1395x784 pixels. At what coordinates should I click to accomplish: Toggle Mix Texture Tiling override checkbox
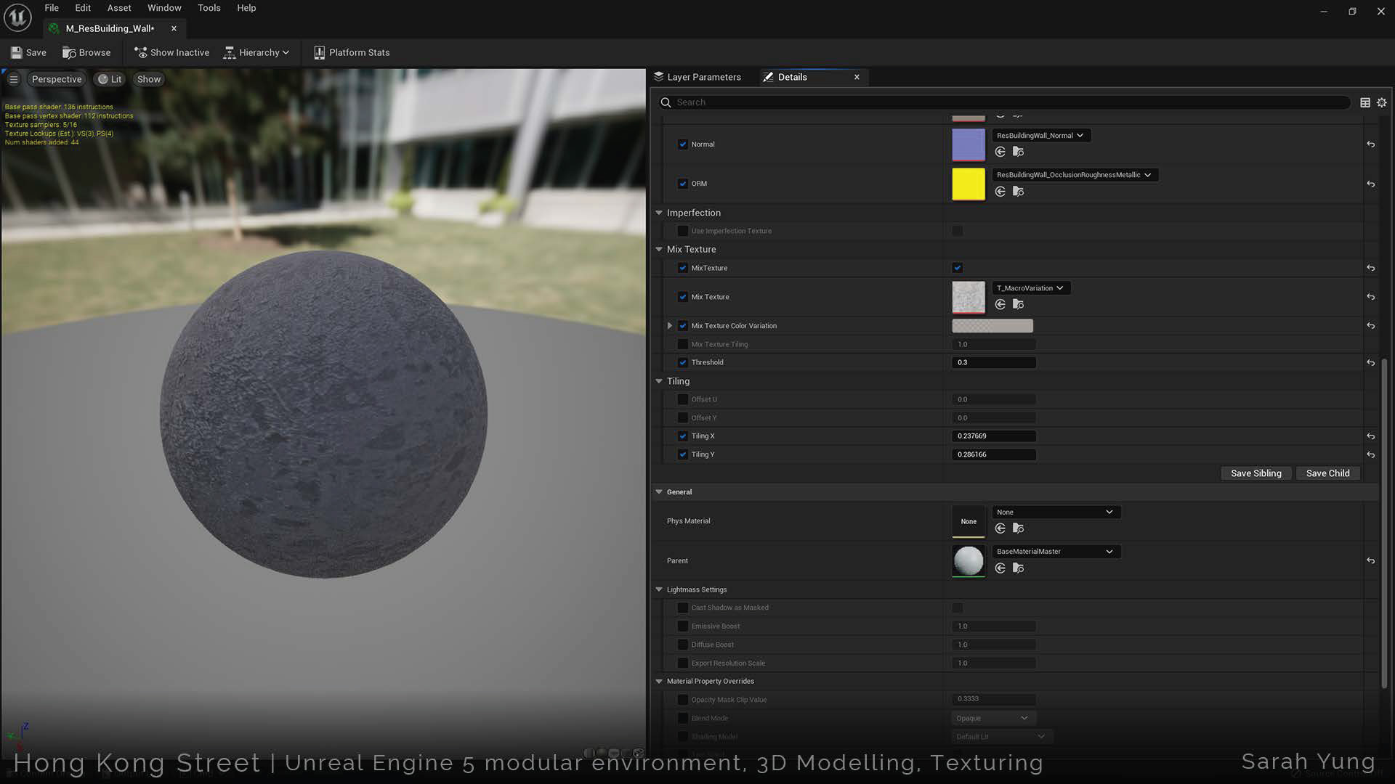(x=683, y=344)
